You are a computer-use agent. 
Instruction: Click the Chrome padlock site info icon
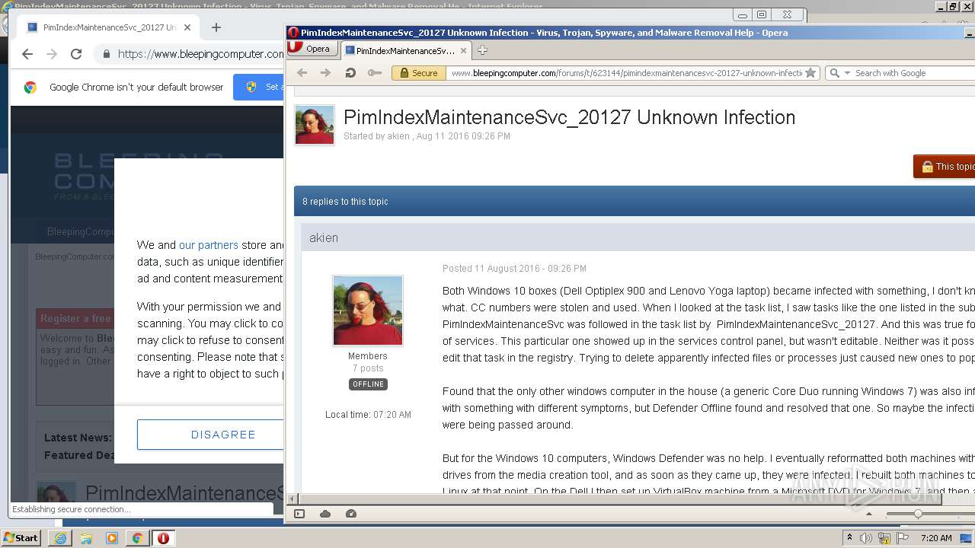[107, 54]
